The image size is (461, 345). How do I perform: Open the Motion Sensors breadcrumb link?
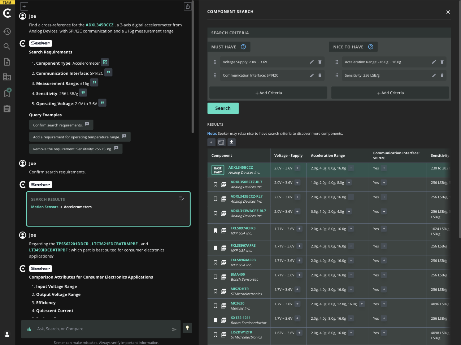click(45, 207)
